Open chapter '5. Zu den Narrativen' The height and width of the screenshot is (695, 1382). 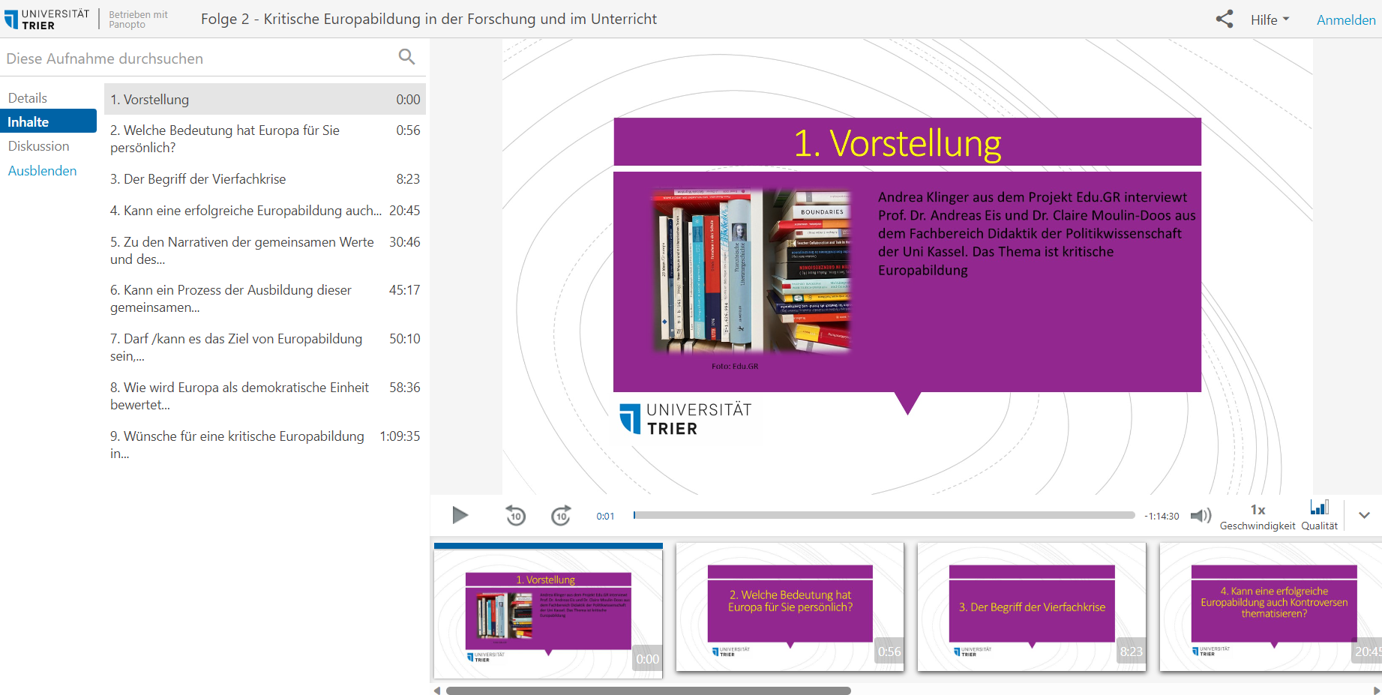(x=265, y=250)
